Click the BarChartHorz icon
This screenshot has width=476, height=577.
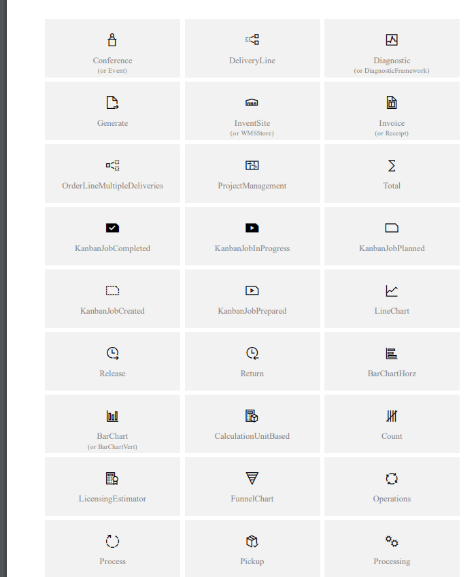click(x=392, y=353)
